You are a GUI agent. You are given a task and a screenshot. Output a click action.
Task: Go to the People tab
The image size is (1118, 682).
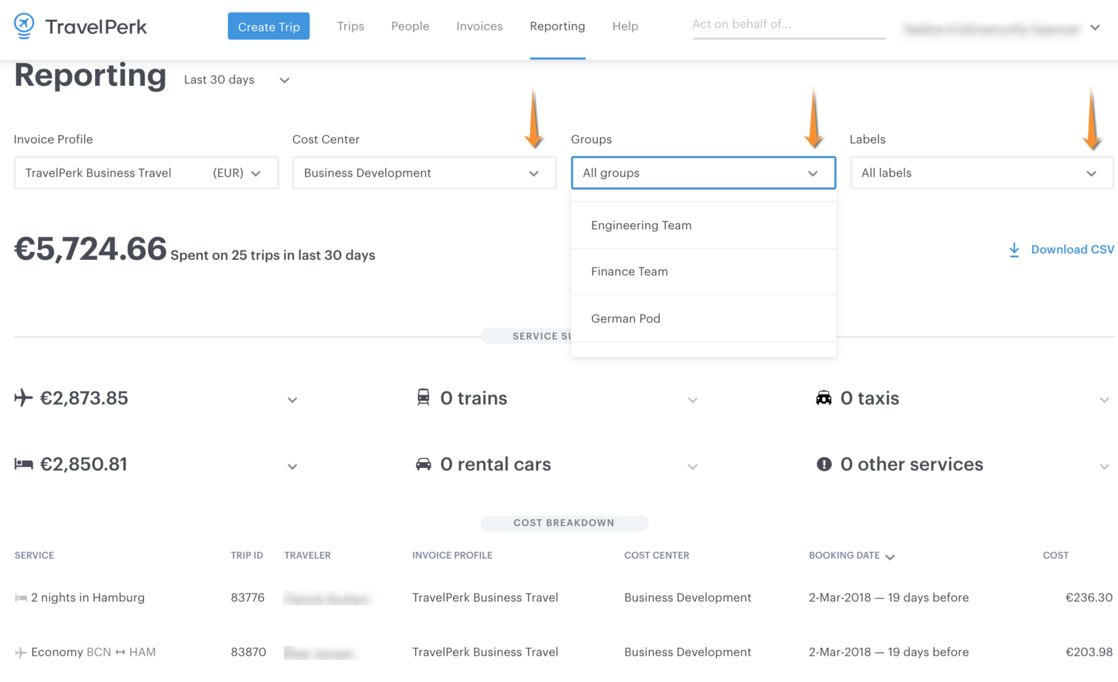tap(410, 26)
